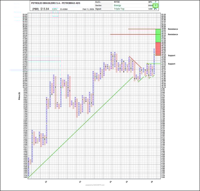Viewport: 200px width, 191px height.
Task: Click the 33.438M volume figure
Action: (64, 9)
